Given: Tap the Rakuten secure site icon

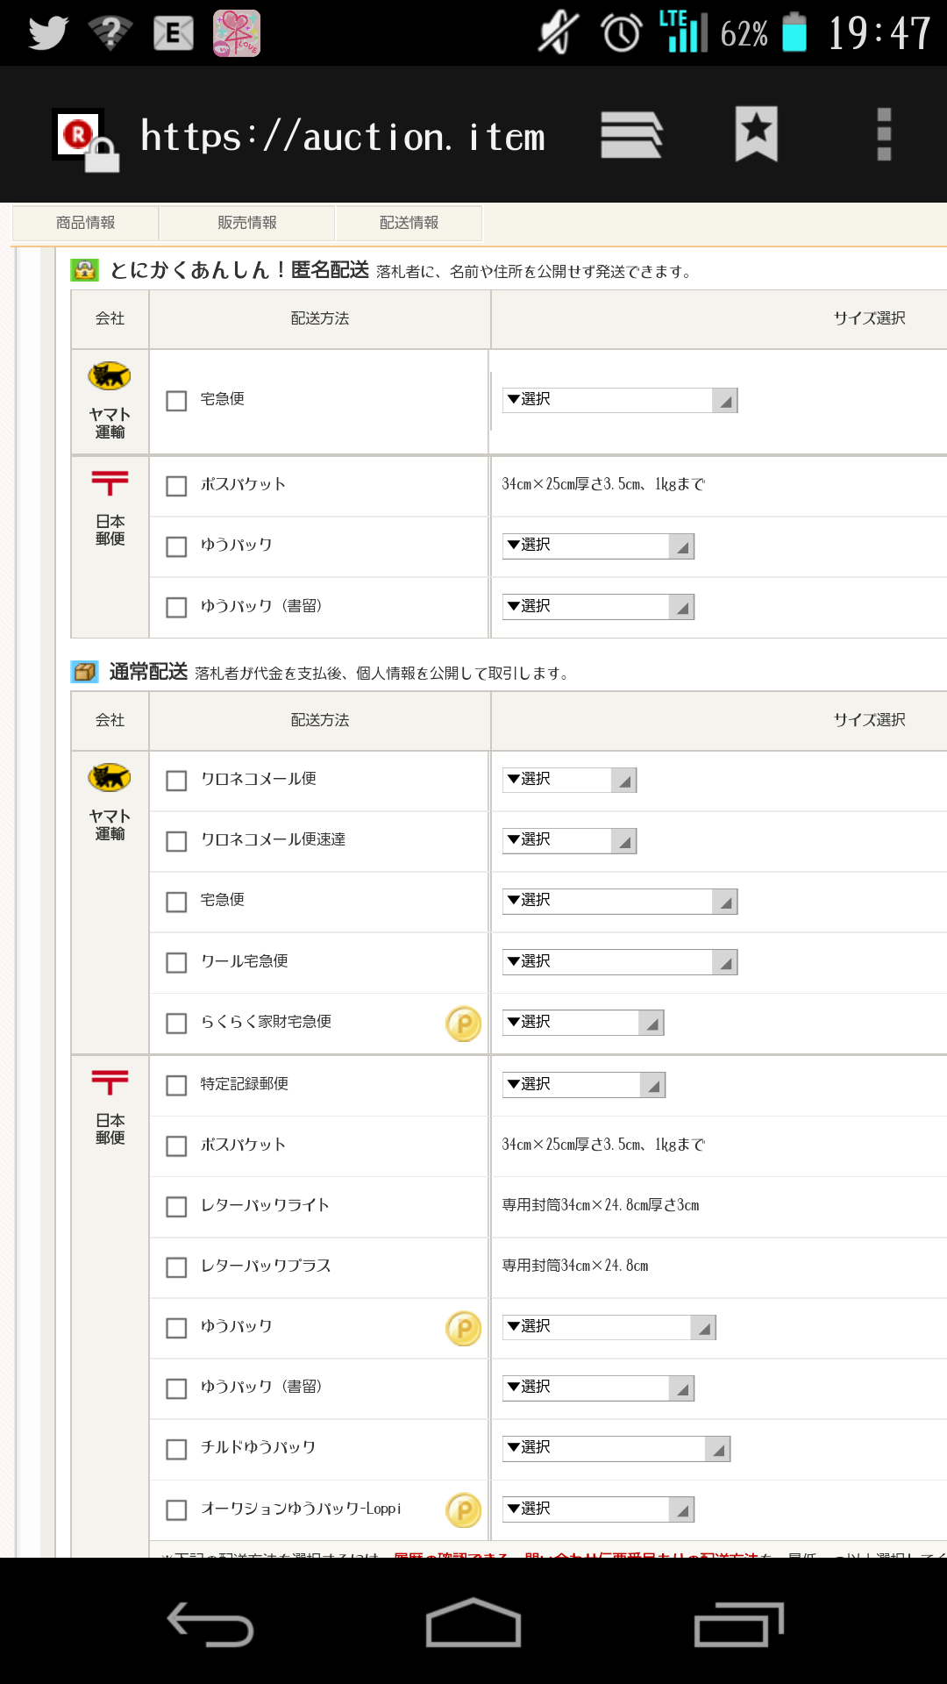Looking at the screenshot, I should (x=85, y=139).
